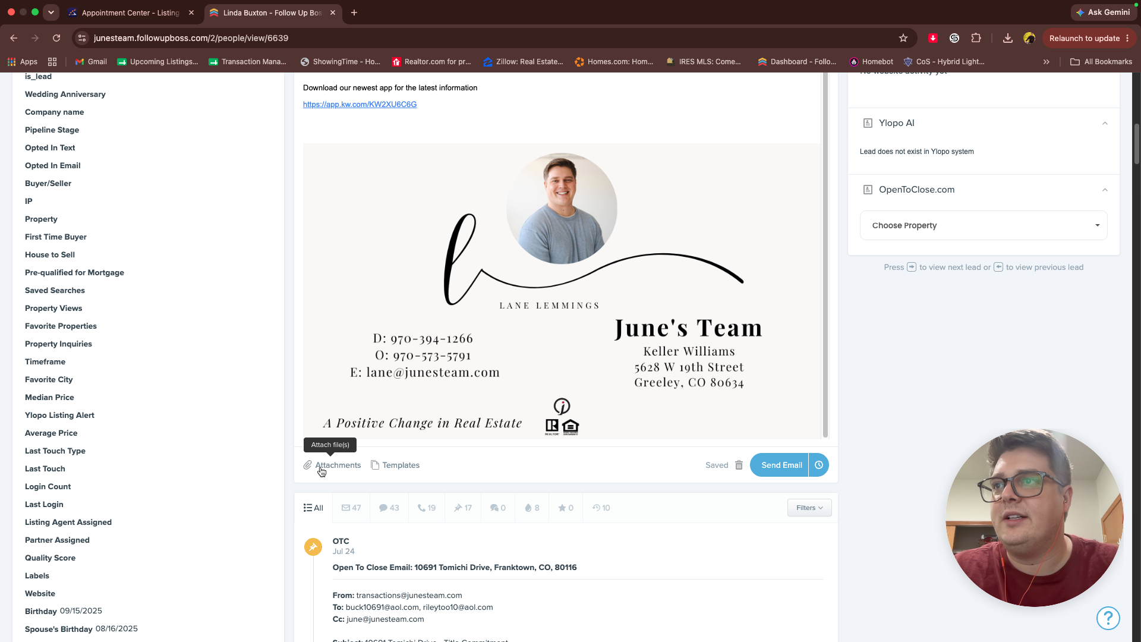Click the S extension icon in toolbar
The image size is (1141, 642).
point(954,38)
